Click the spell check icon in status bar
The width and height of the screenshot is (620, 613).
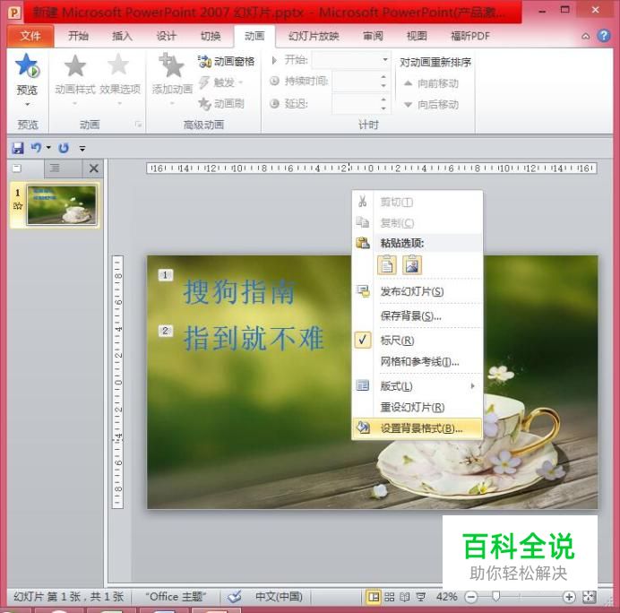pos(235,596)
